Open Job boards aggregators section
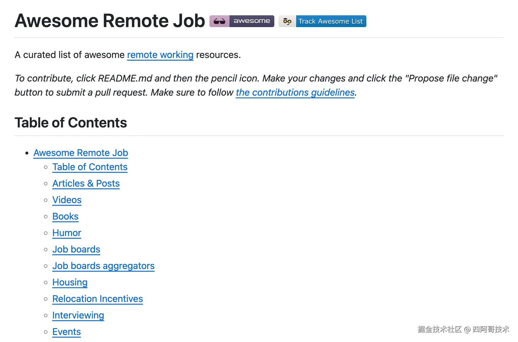Image resolution: width=518 pixels, height=342 pixels. [103, 266]
